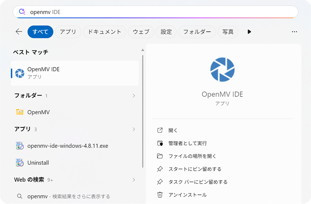
Task: Open openmv-ide-windows-4.8.11.exe result
Action: pos(75,146)
